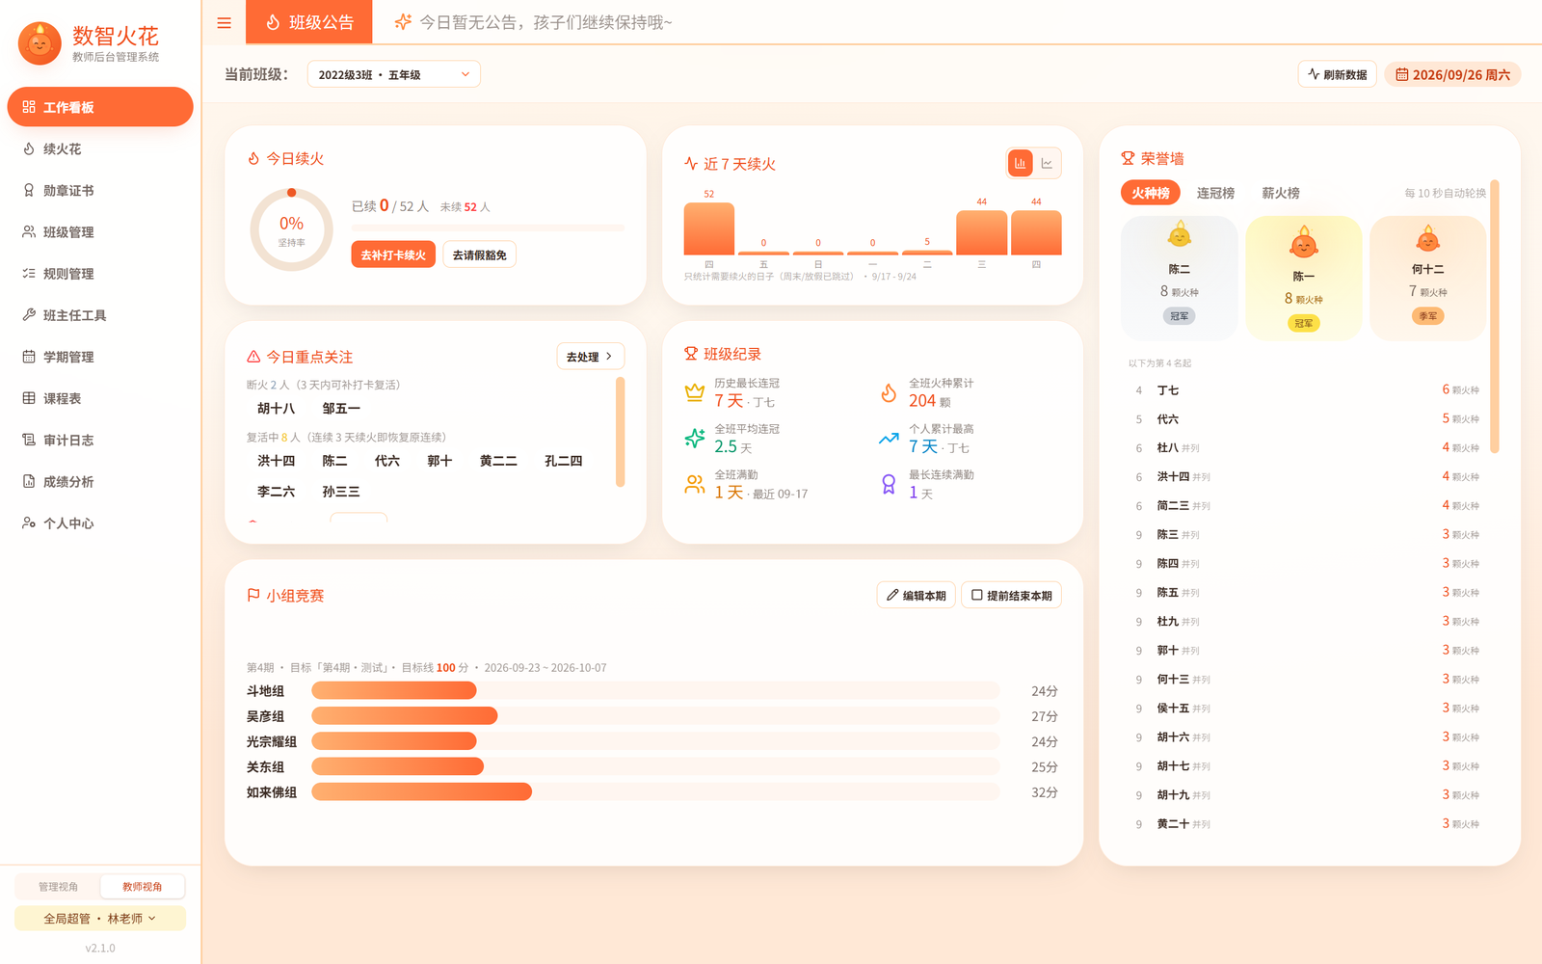Image resolution: width=1542 pixels, height=964 pixels.
Task: Click the 历史最长连冠 crown icon
Action: (x=694, y=392)
